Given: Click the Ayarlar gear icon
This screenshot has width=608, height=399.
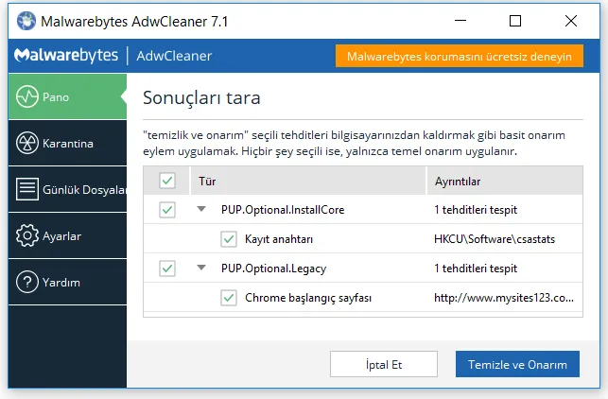Looking at the screenshot, I should point(27,235).
